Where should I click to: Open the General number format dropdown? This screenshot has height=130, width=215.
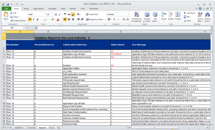(128, 14)
